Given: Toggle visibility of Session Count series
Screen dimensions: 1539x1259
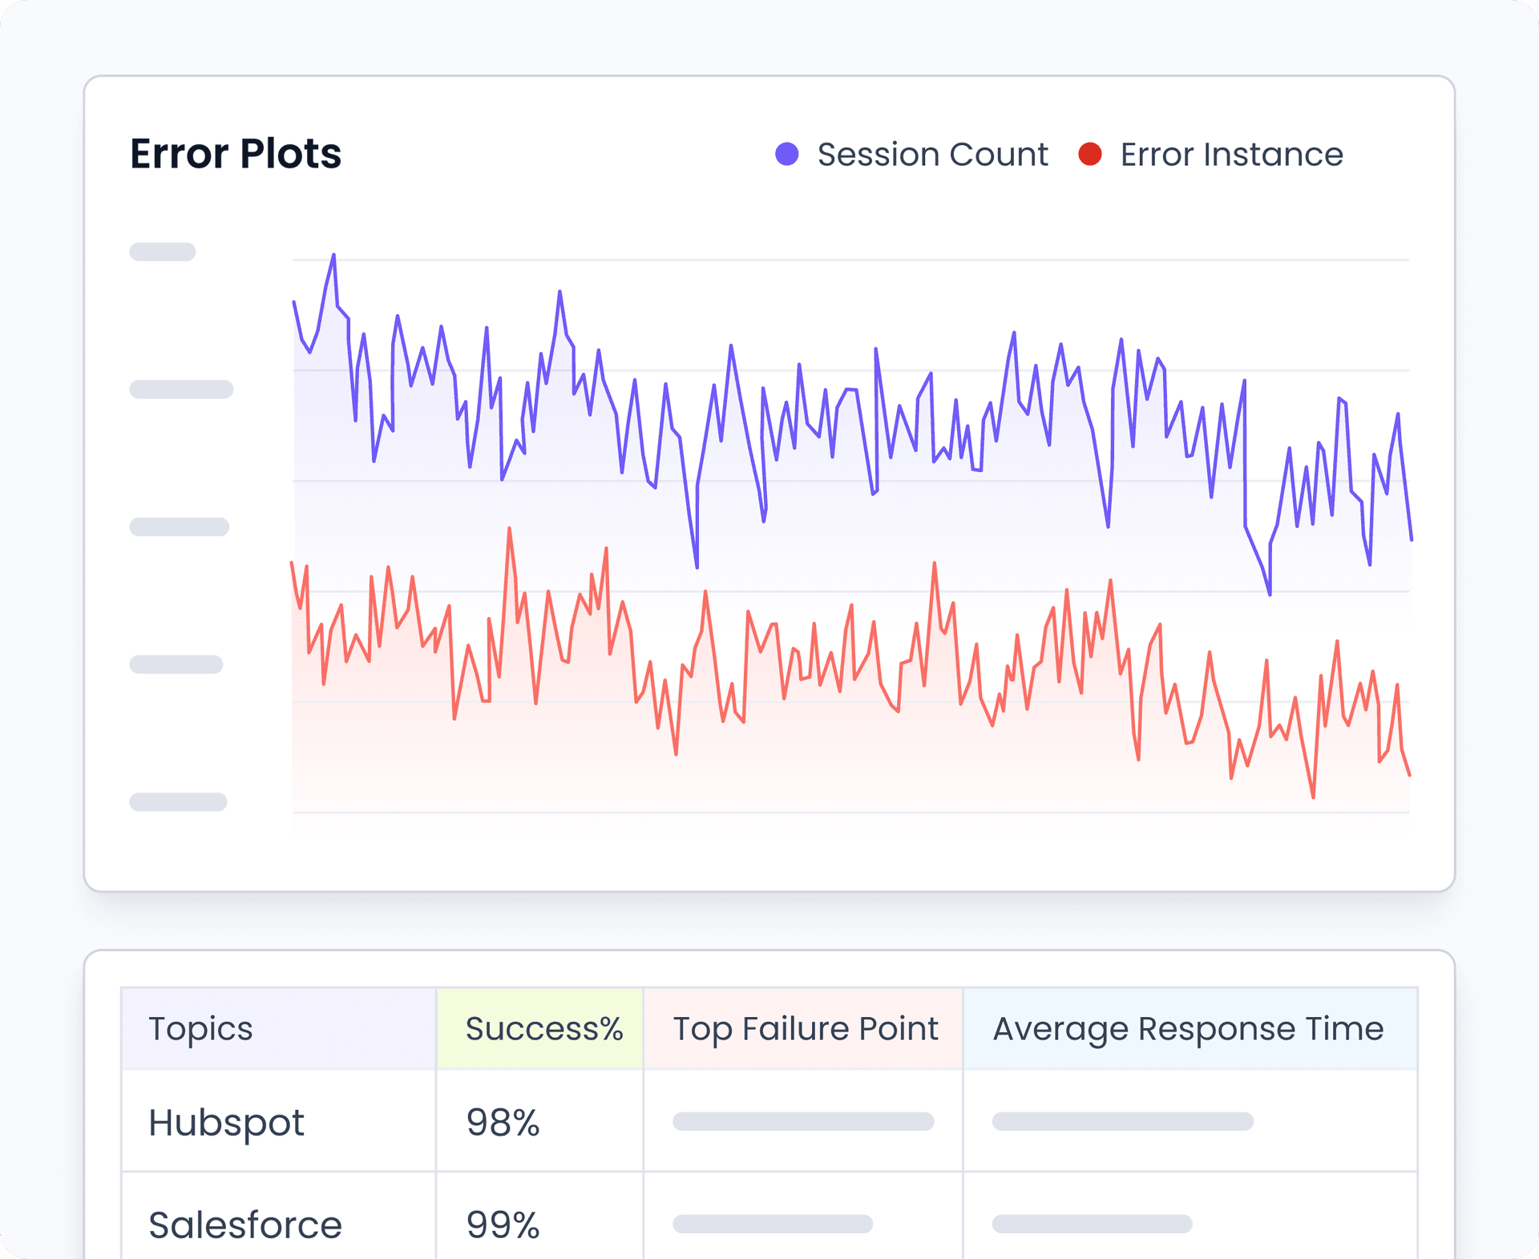Looking at the screenshot, I should pyautogui.click(x=932, y=154).
